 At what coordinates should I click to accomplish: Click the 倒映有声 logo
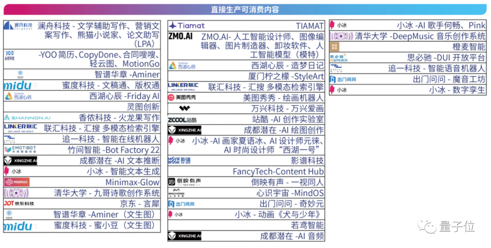pos(185,182)
